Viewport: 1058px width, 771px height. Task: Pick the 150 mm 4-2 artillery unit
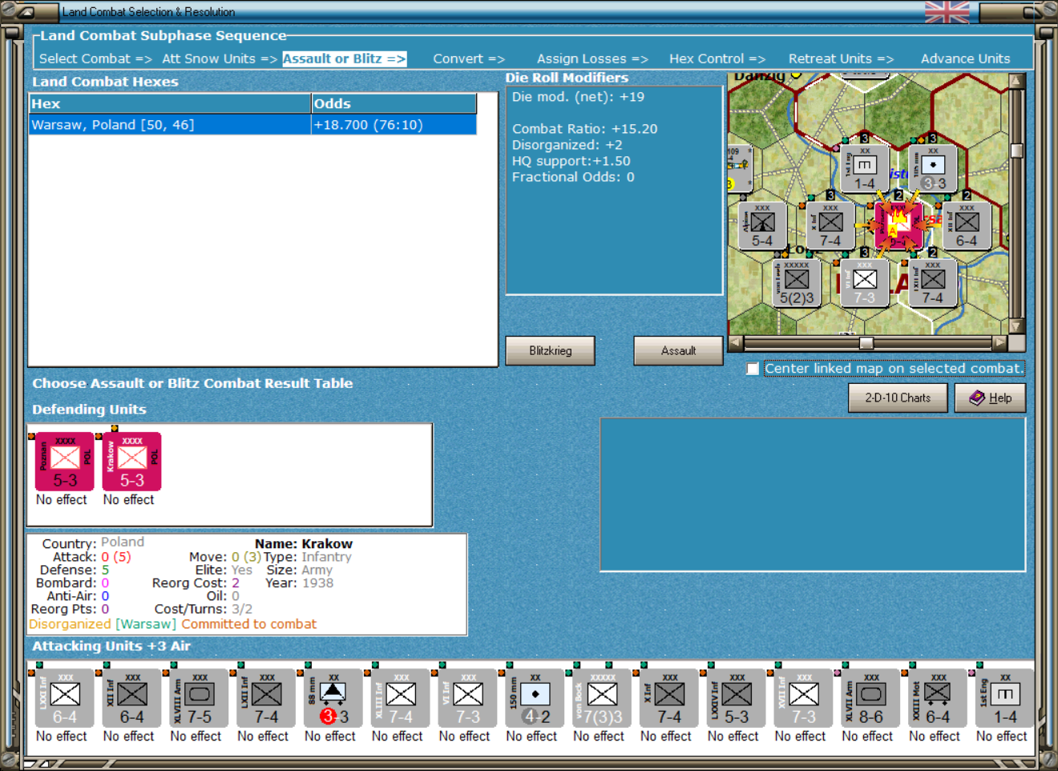point(535,699)
